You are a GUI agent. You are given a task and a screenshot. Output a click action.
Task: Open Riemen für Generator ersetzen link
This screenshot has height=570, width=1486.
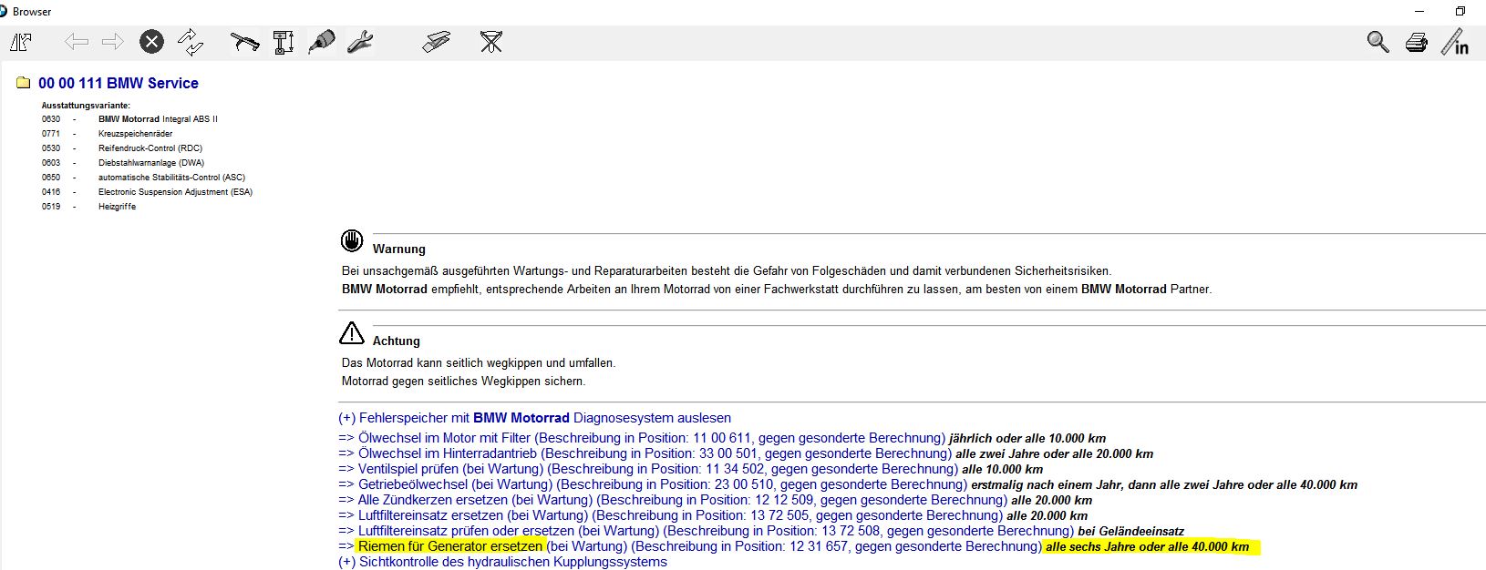click(x=690, y=546)
